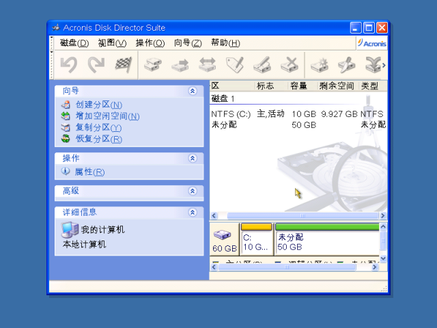Image resolution: width=437 pixels, height=328 pixels.
Task: Click the 60 GB hard disk icon
Action: 222,235
